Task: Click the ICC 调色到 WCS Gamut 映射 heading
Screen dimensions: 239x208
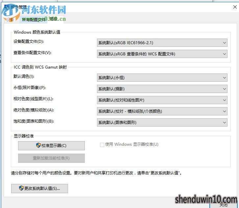Action: pos(40,67)
